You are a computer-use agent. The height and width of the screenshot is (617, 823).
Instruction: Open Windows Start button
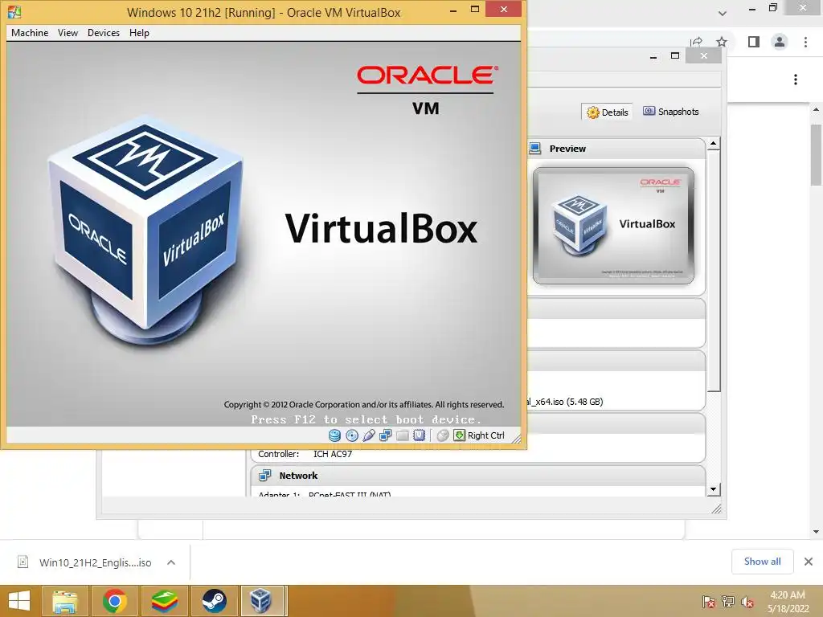[19, 601]
